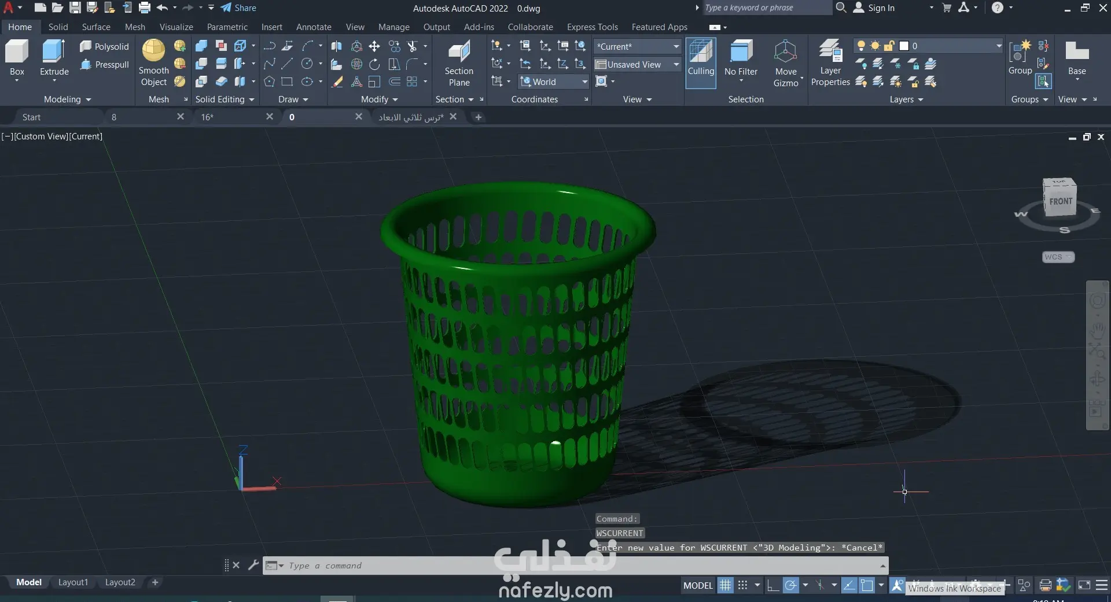Switch to the 16* drawing file tab
The height and width of the screenshot is (602, 1111).
click(237, 117)
